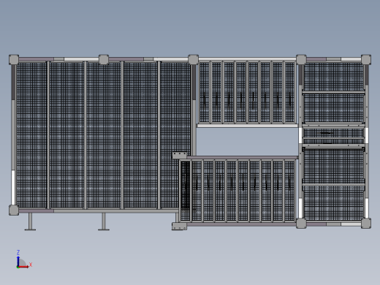The height and width of the screenshot is (285, 380).
Task: Select the upper bolted bracket plate near the opening
Action: [x=180, y=156]
